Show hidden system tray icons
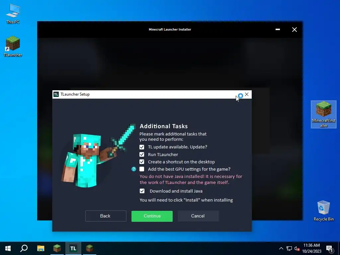The width and height of the screenshot is (340, 255). coord(281,248)
